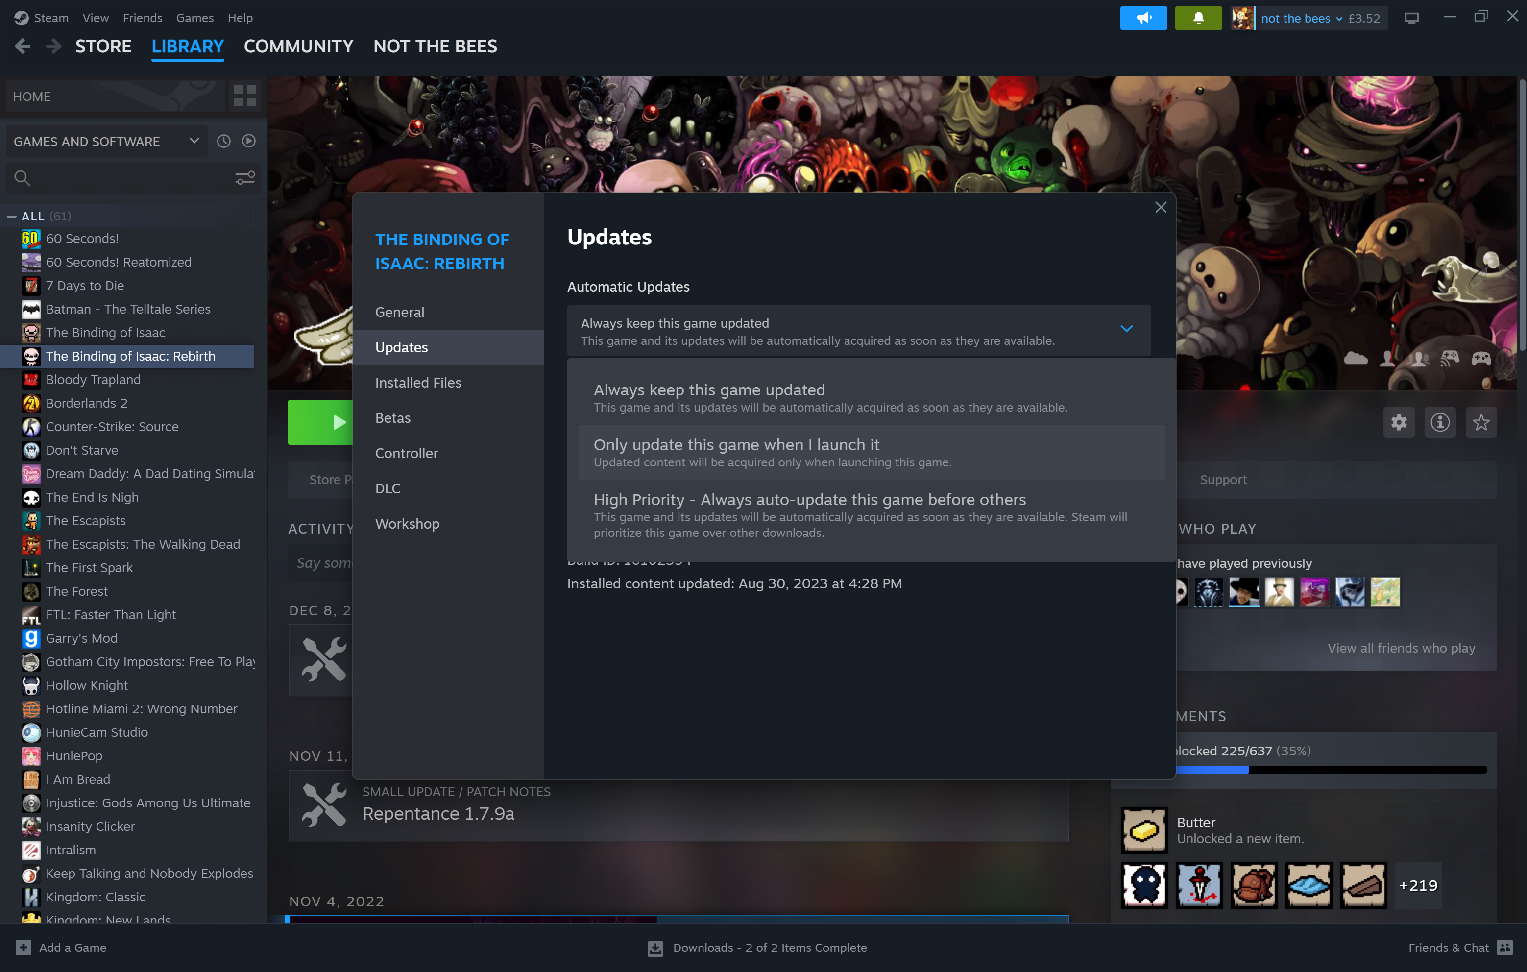Open the Games and Software dropdown
1527x972 pixels.
[x=106, y=142]
